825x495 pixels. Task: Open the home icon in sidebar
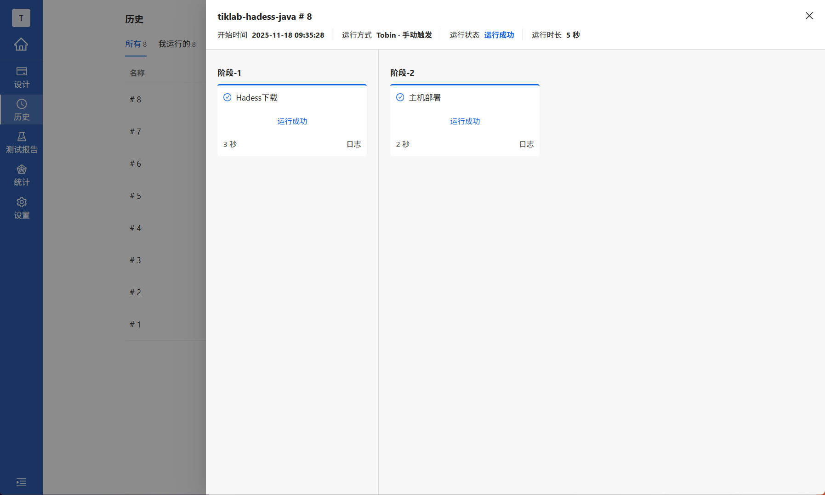pos(21,45)
